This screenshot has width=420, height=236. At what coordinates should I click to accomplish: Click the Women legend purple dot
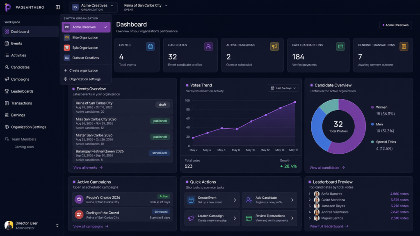click(372, 107)
